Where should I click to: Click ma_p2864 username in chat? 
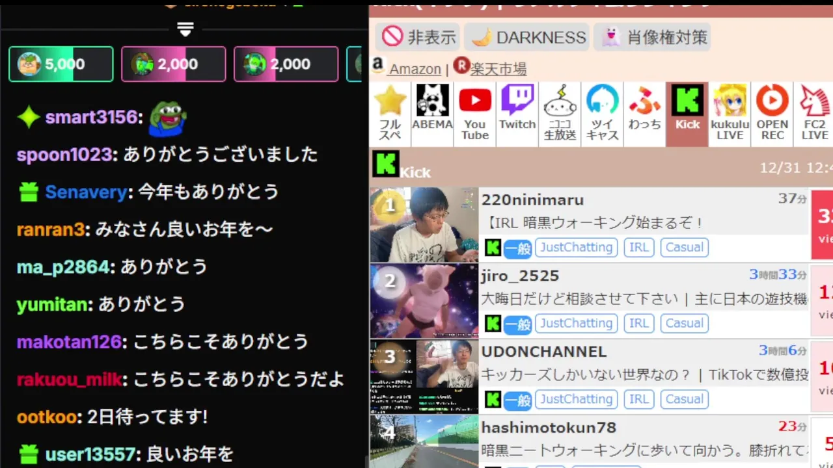tap(63, 267)
